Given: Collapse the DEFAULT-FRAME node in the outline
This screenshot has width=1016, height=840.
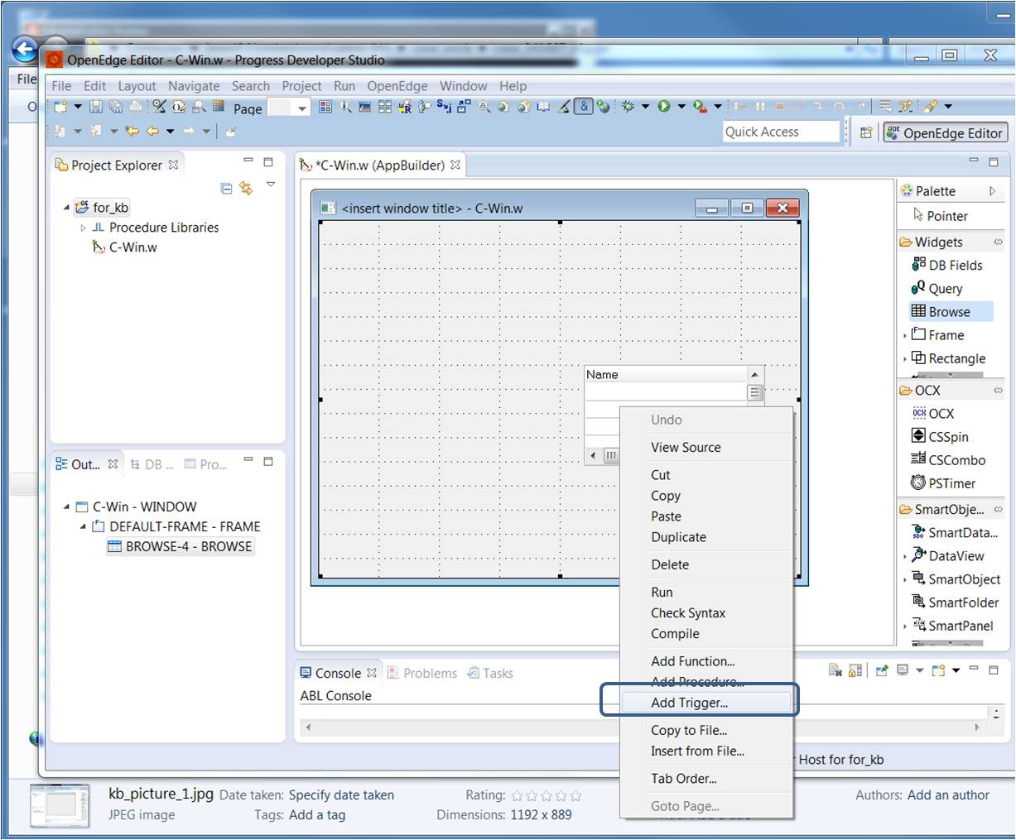Looking at the screenshot, I should [x=82, y=526].
